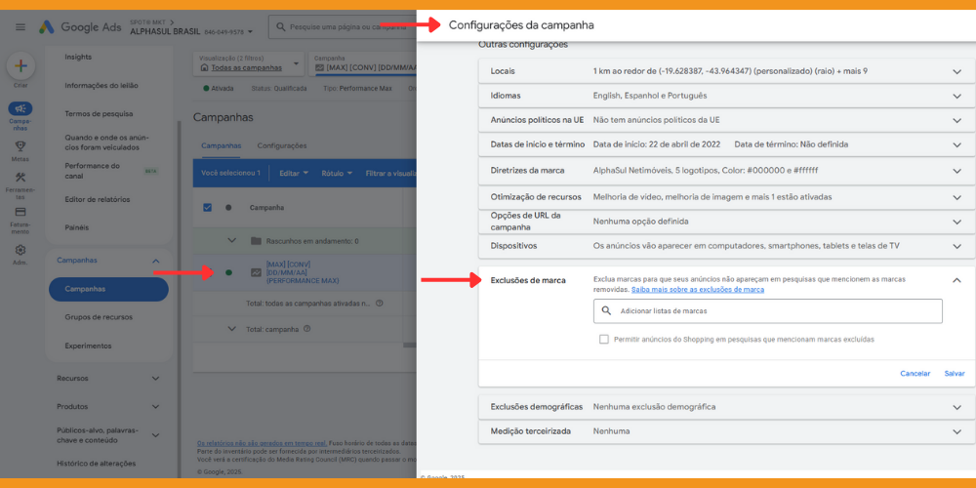Image resolution: width=976 pixels, height=488 pixels.
Task: Open Ferramentas tools icon
Action: pos(20,178)
